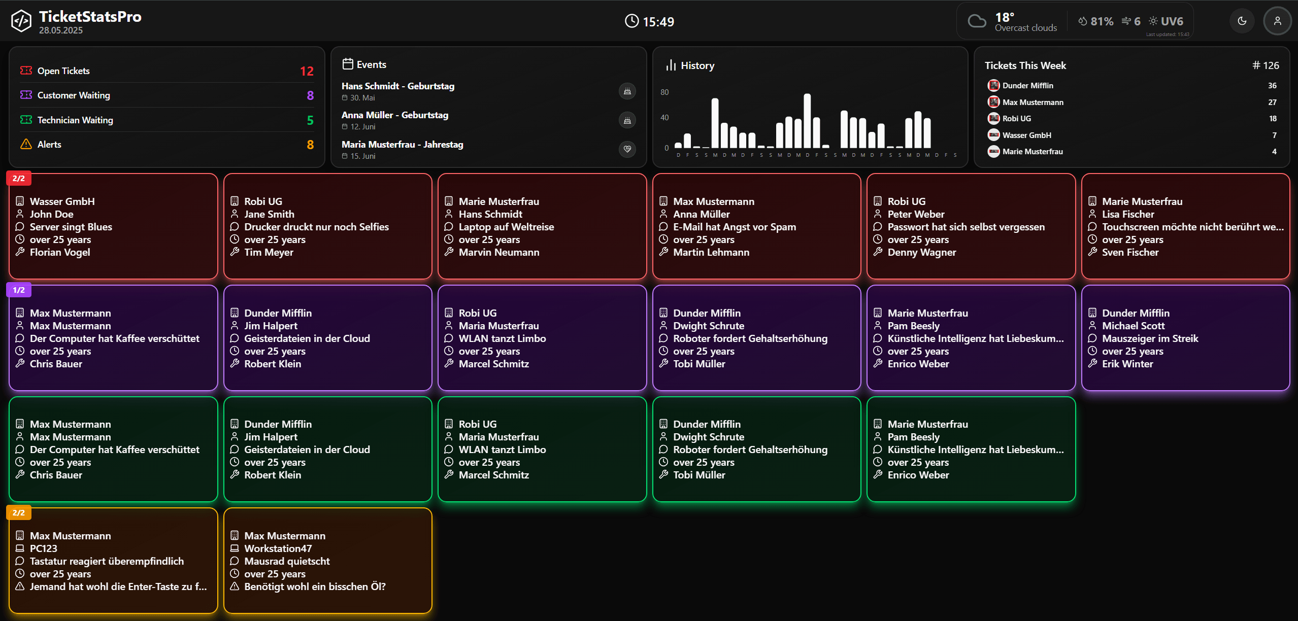Click the Events calendar icon

(348, 64)
